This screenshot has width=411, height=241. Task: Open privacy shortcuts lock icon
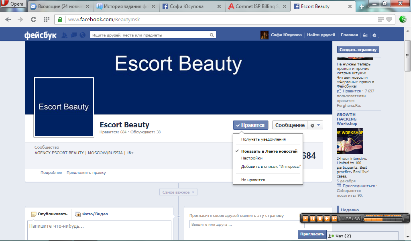[365, 35]
